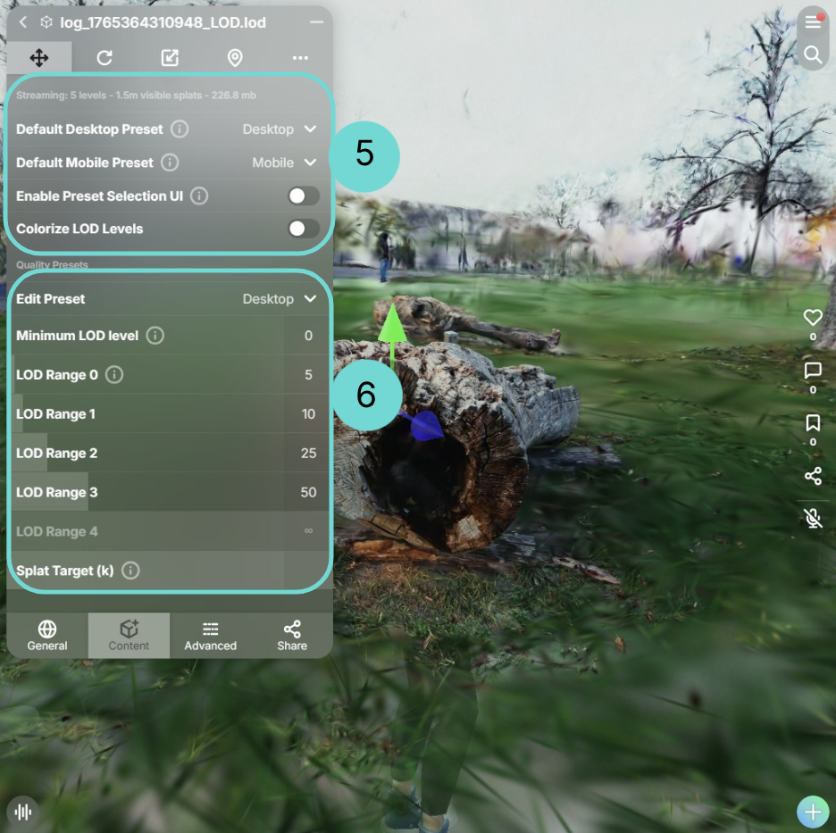Image resolution: width=836 pixels, height=833 pixels.
Task: Select the move gizmo tool icon
Action: [39, 58]
